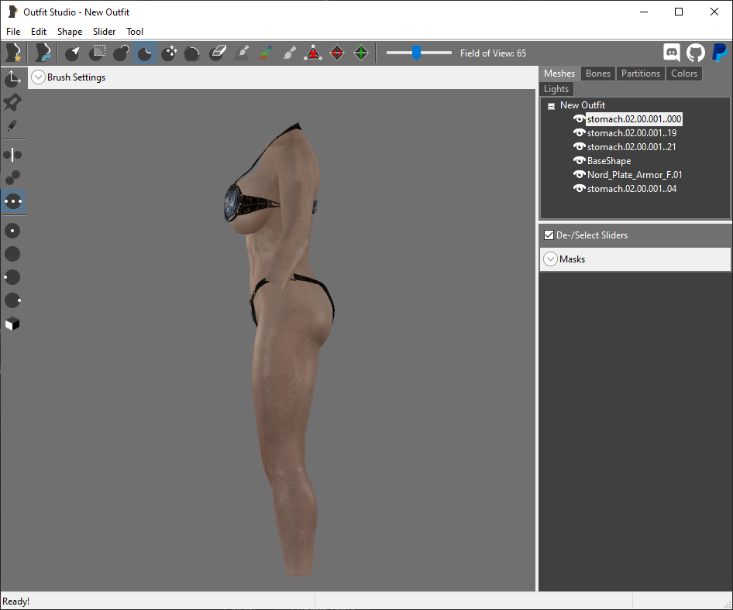This screenshot has height=610, width=733.
Task: Hide the stomach.02.00.001..04 mesh
Action: (x=580, y=188)
